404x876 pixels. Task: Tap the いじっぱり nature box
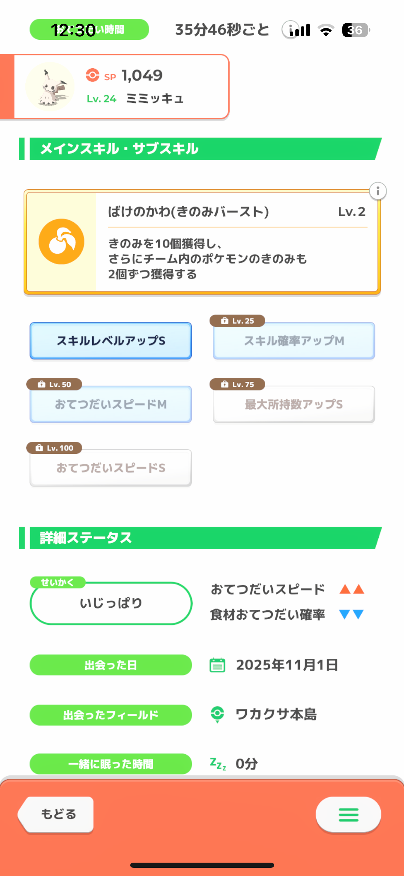pyautogui.click(x=111, y=603)
